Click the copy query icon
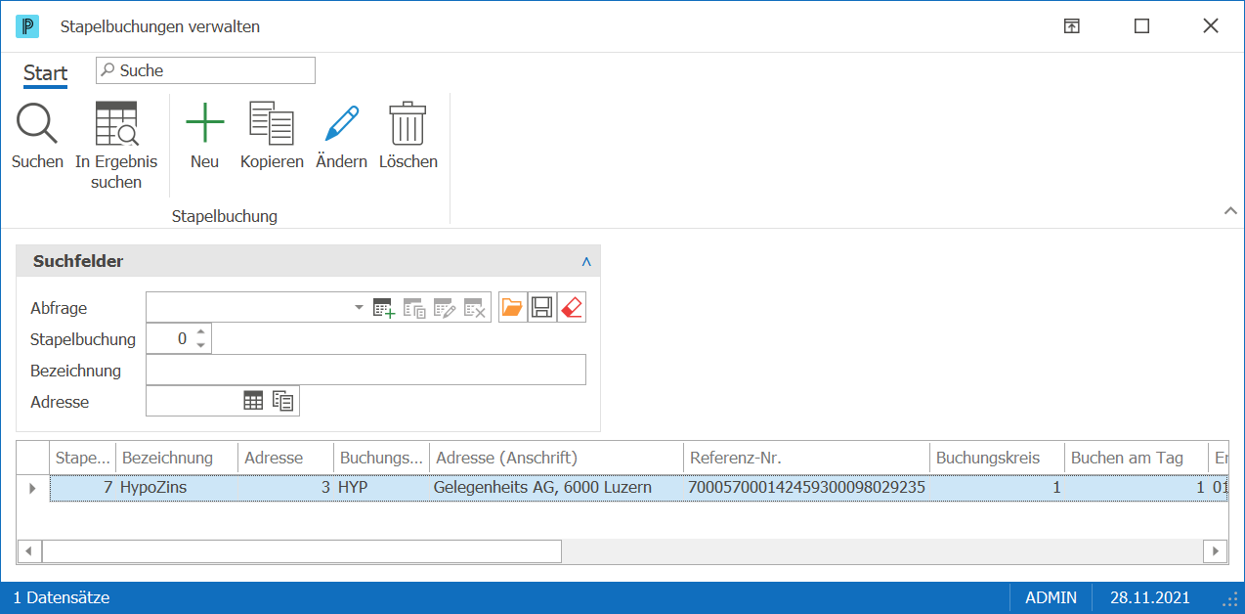 pos(414,308)
